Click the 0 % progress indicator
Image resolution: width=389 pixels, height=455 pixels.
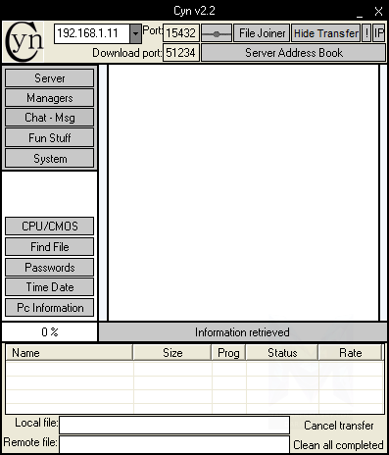tap(50, 332)
